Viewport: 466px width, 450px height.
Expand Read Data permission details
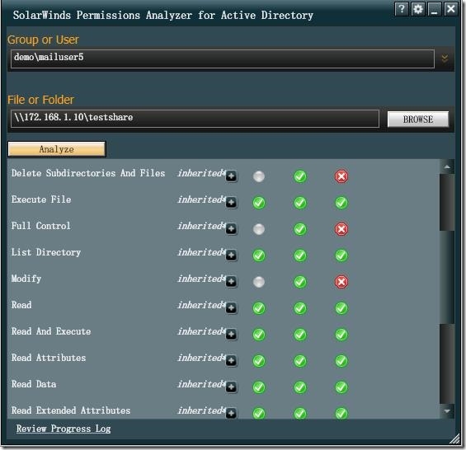231,387
